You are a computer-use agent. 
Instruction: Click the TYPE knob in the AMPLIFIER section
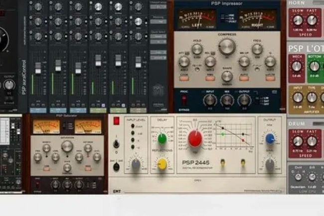tap(312, 98)
